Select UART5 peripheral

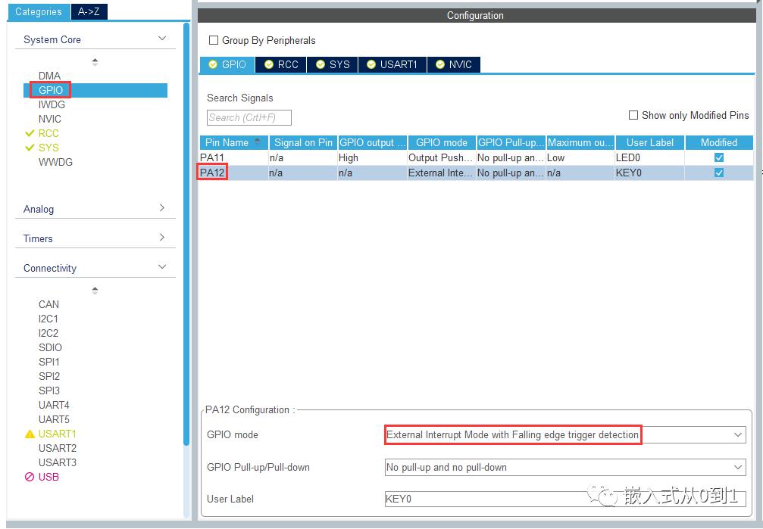[54, 419]
